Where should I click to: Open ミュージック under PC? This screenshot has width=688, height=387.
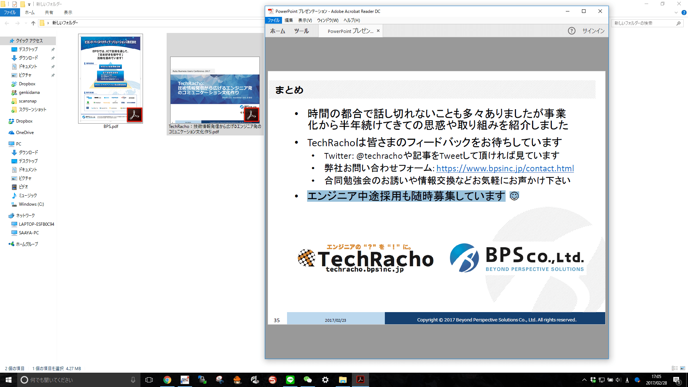point(28,196)
